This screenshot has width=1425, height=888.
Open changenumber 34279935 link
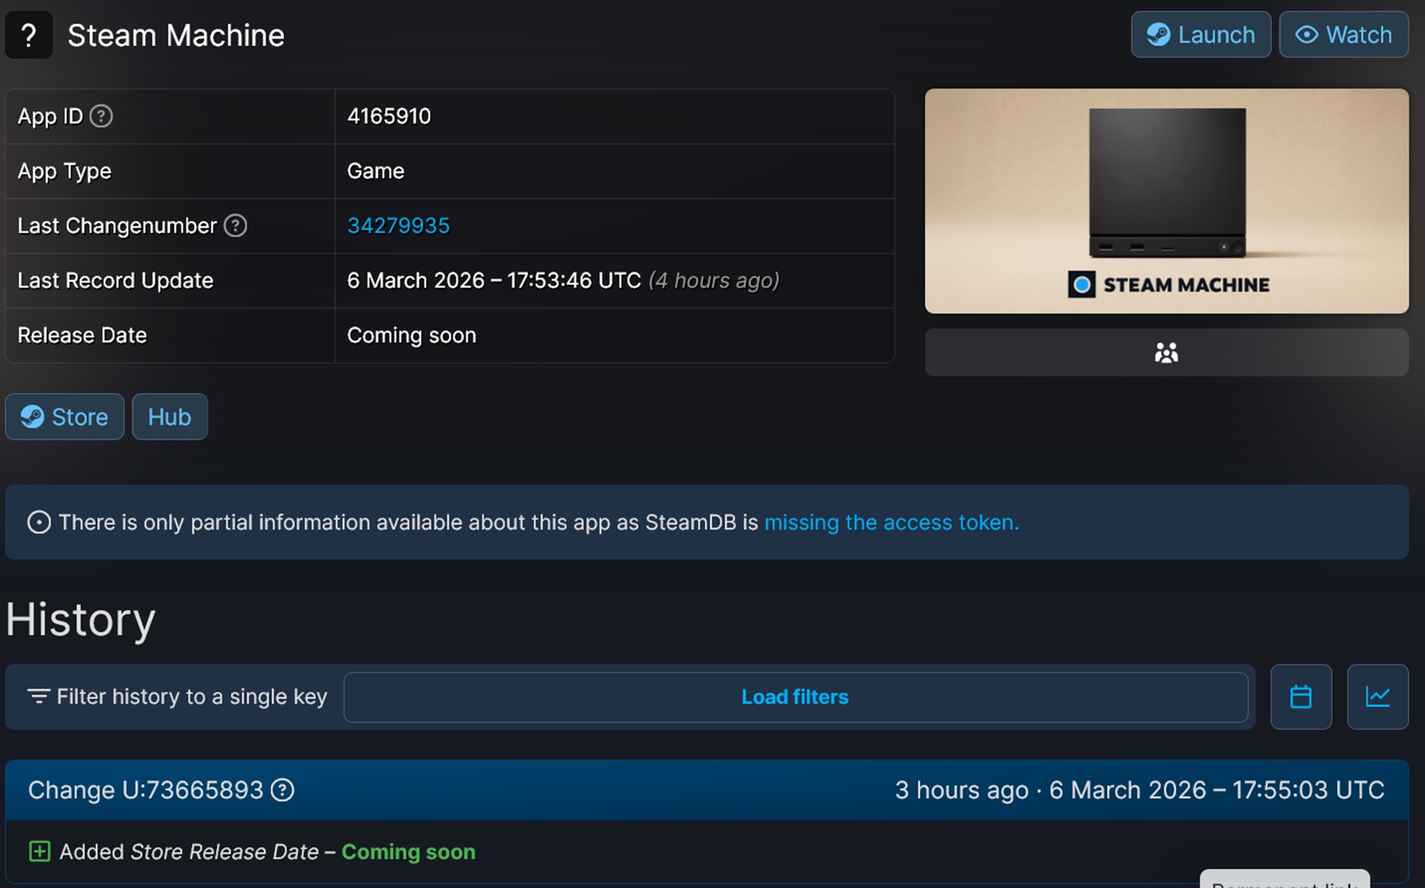point(398,226)
